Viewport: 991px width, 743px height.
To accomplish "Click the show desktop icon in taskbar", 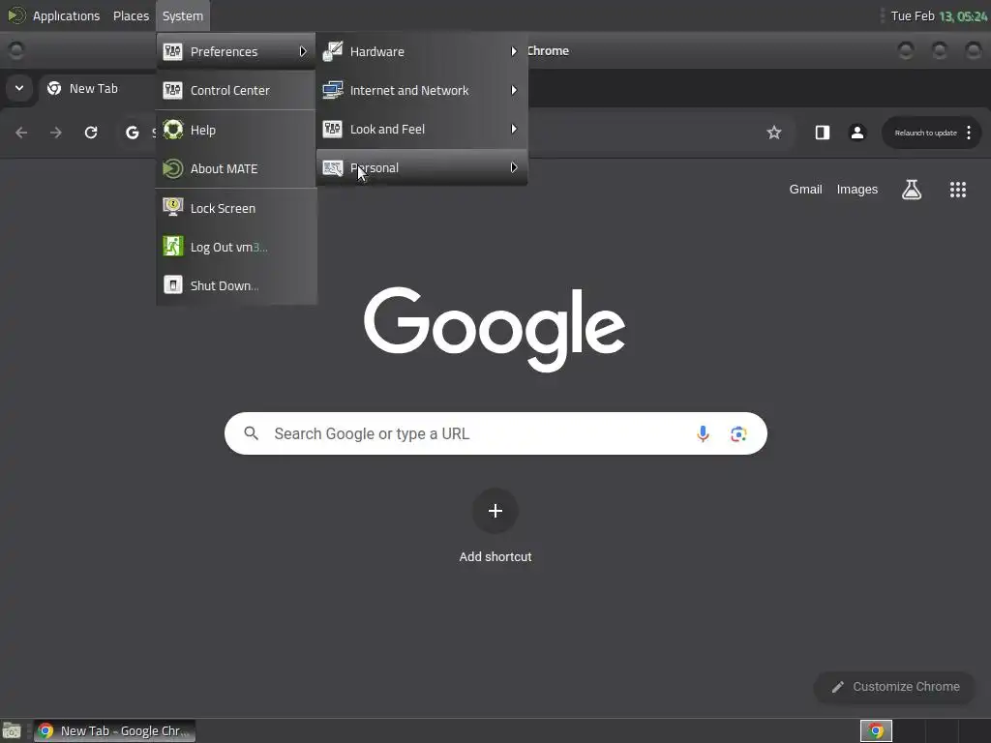I will point(12,731).
